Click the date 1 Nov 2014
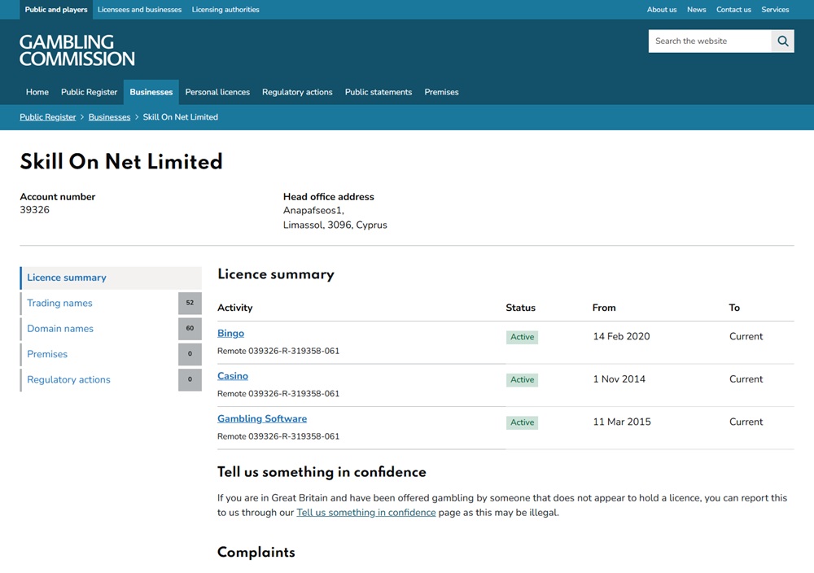 (619, 379)
